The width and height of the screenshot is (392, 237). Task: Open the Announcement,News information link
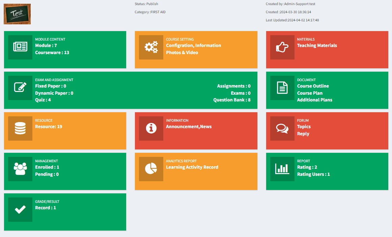tap(189, 127)
